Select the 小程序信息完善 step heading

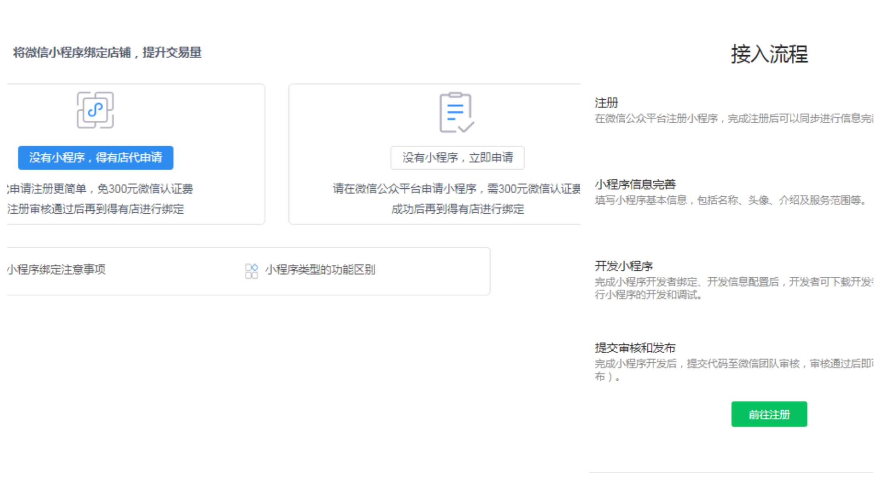coord(635,184)
